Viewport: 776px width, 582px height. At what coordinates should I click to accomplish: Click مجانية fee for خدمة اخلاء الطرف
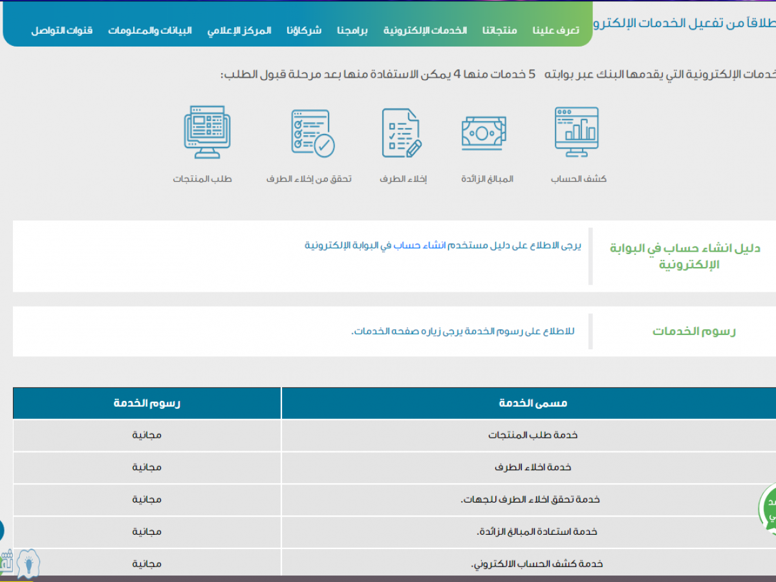coord(147,468)
